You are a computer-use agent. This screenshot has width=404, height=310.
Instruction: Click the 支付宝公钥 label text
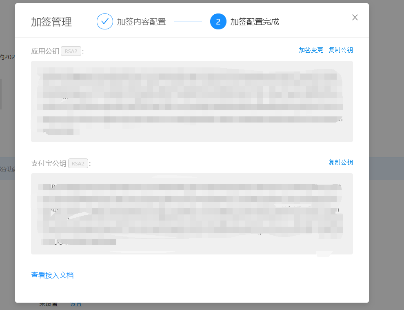point(49,163)
